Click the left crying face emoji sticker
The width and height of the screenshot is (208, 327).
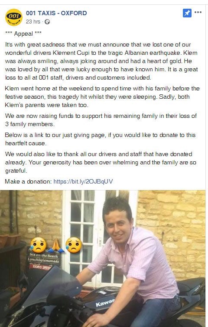39,245
